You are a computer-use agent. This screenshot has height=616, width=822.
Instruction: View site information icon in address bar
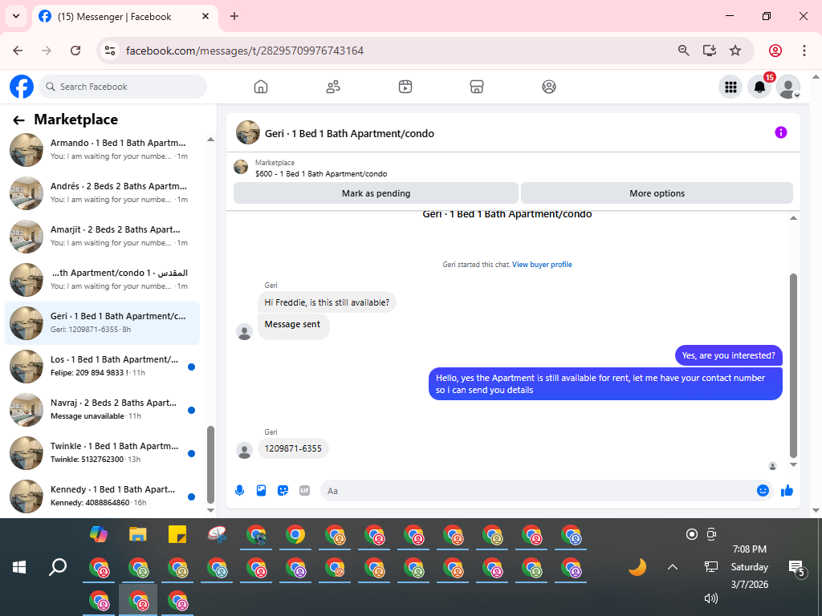click(110, 51)
